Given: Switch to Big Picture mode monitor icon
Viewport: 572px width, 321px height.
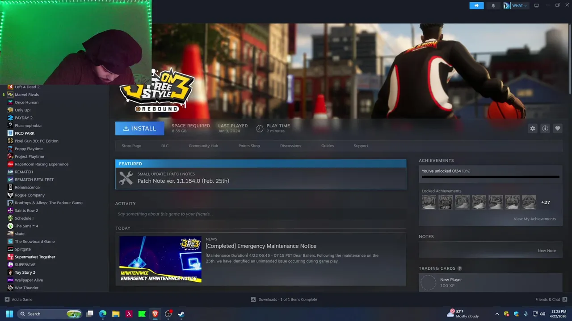Looking at the screenshot, I should (x=537, y=5).
